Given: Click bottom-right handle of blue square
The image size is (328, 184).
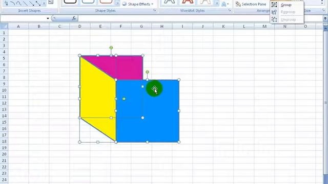Looking at the screenshot, I should (179, 142).
